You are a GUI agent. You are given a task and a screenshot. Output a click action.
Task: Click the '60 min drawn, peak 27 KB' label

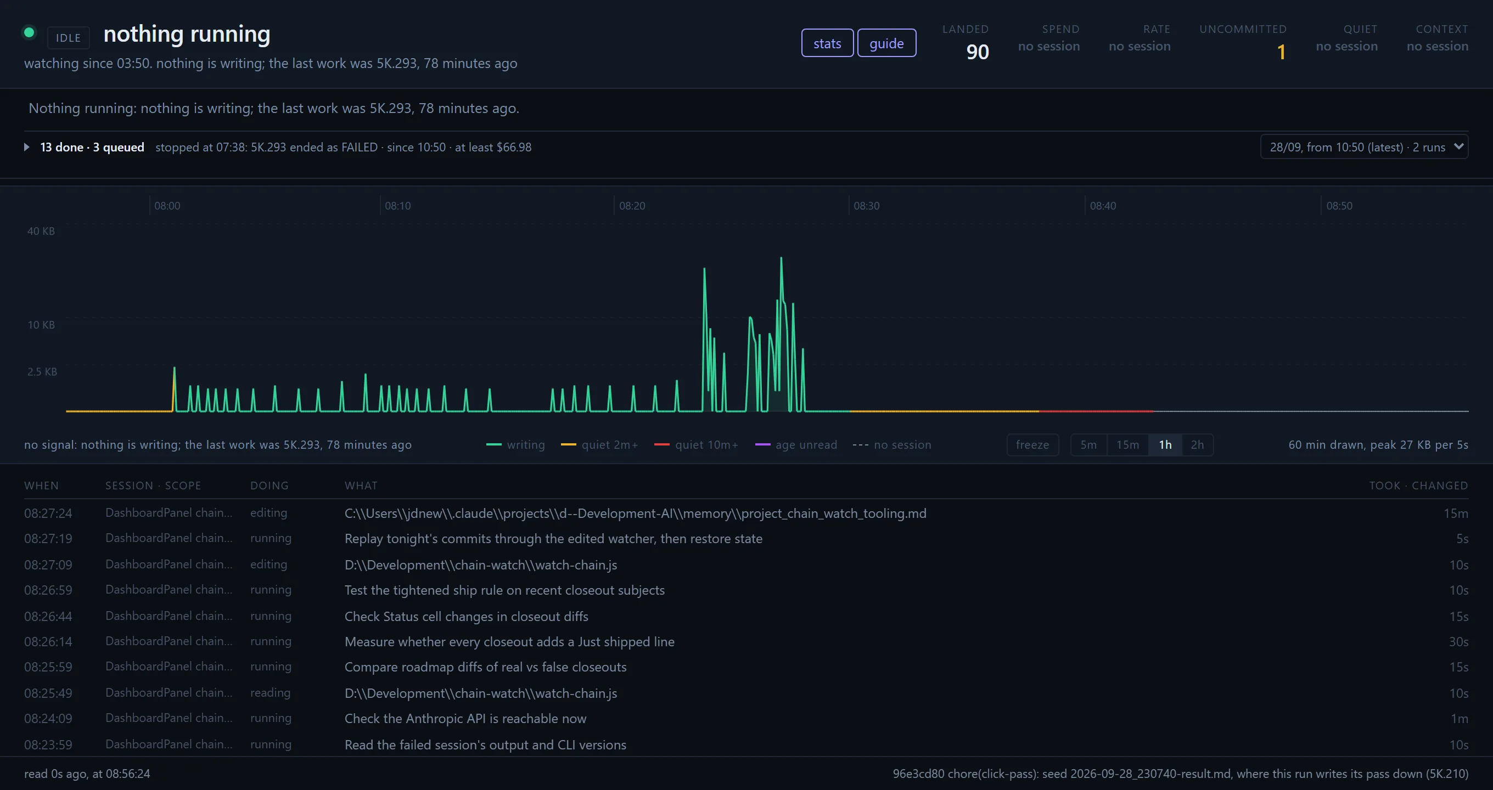point(1378,445)
